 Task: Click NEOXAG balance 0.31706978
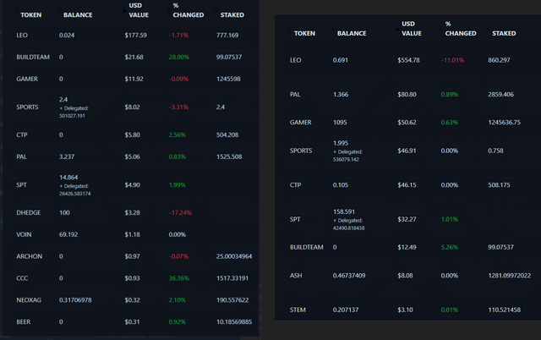[x=75, y=300]
